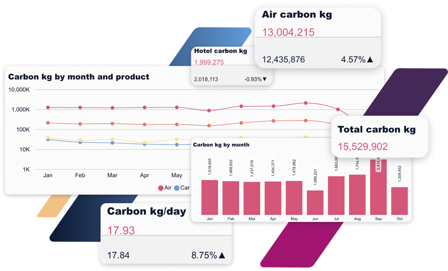The height and width of the screenshot is (271, 448).
Task: Click the up arrow beside 8.75%
Action: tap(222, 255)
